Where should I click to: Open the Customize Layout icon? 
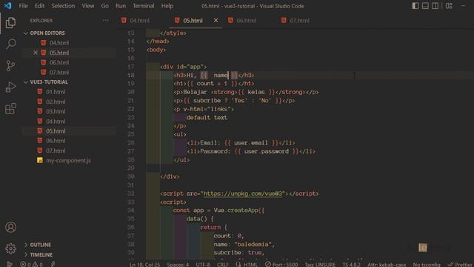449,6
